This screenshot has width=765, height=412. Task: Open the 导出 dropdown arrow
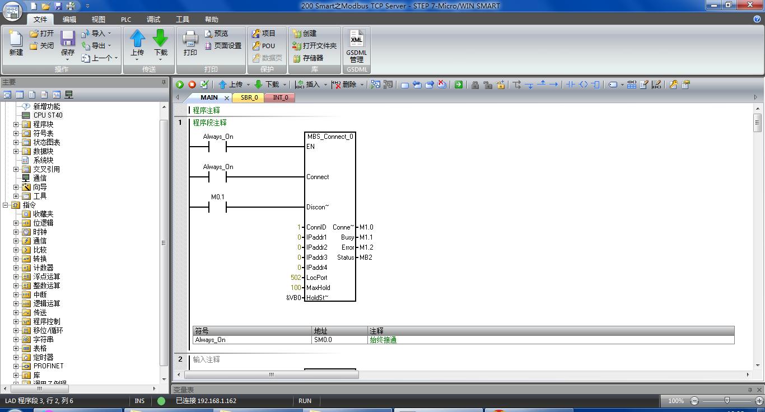tap(109, 46)
